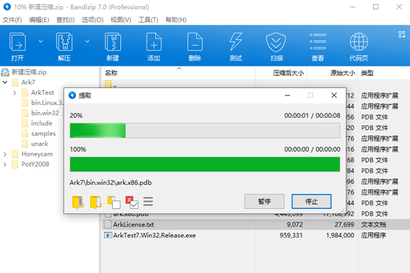Click the 27,699 original size cell
410x273 pixels.
pos(344,225)
